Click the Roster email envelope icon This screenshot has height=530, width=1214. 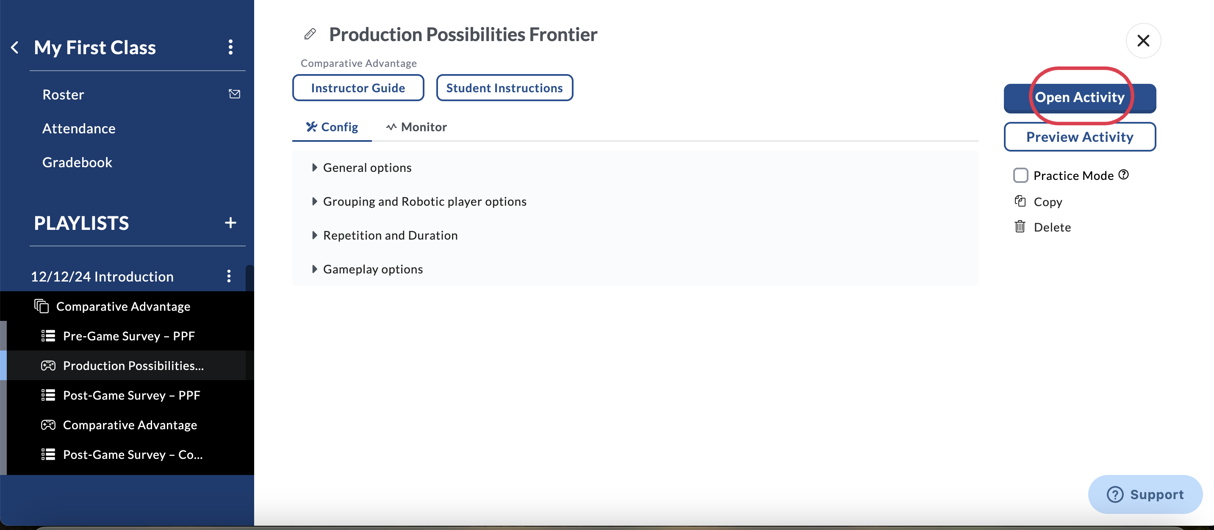coord(234,94)
